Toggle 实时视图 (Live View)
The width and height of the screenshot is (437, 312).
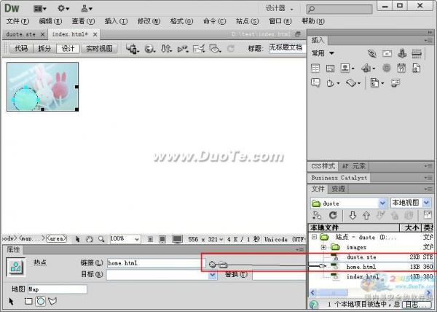(x=99, y=49)
